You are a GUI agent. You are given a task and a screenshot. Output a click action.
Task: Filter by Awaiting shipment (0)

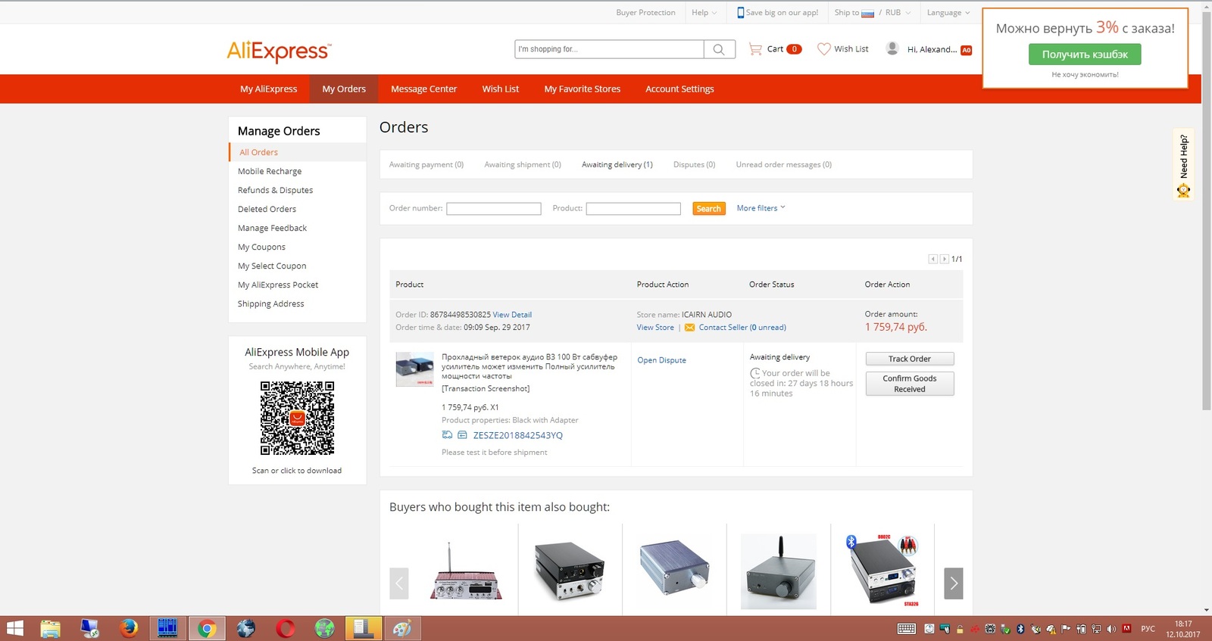[x=523, y=165]
